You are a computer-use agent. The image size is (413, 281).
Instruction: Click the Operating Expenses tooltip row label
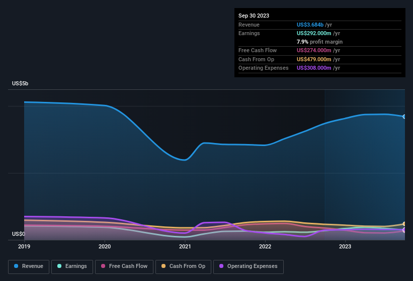pos(264,68)
